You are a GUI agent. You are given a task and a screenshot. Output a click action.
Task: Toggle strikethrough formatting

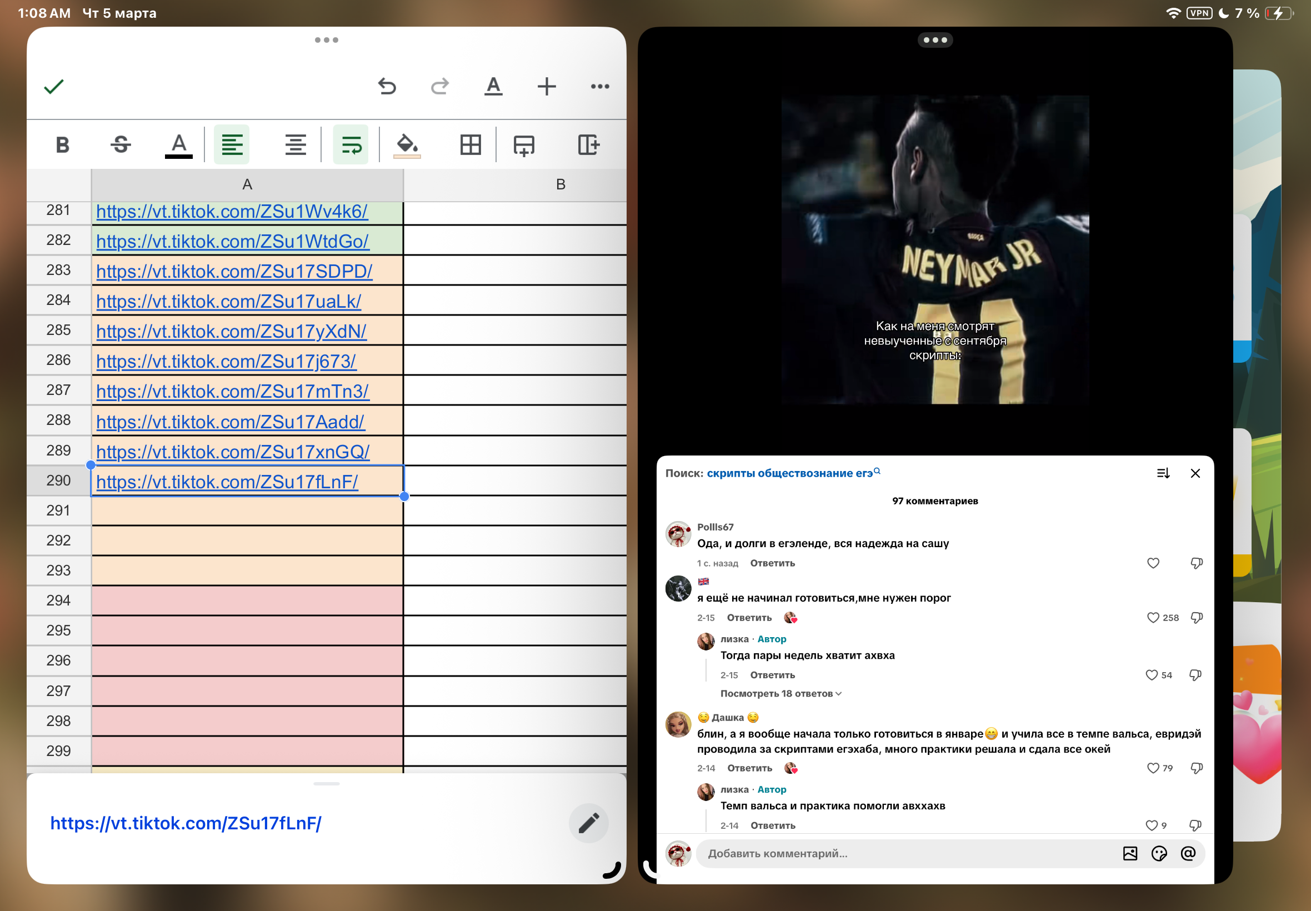click(121, 145)
